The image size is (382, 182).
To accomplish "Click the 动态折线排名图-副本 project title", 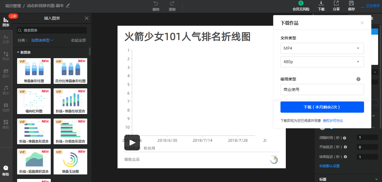I will click(x=46, y=6).
